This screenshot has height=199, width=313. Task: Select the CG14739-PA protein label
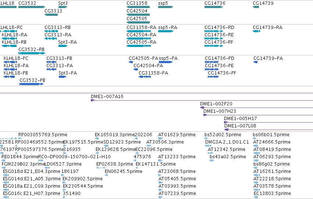(x=268, y=58)
